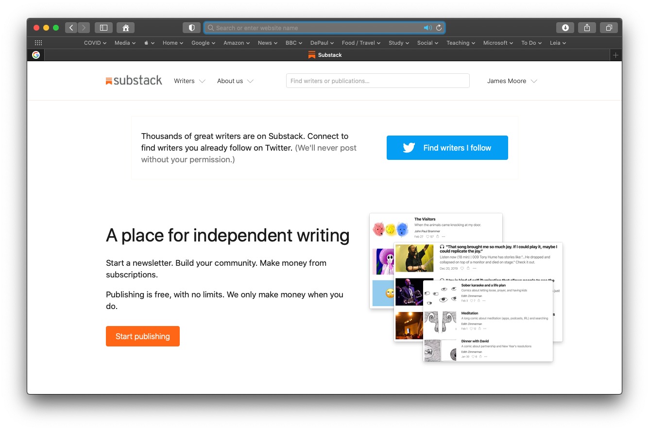Click the share icon in Safari toolbar
Image resolution: width=649 pixels, height=430 pixels.
pyautogui.click(x=587, y=28)
